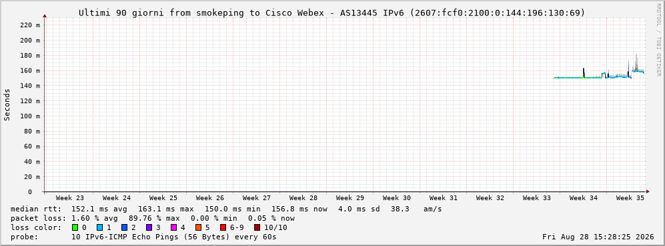Click the blue loss color 2 swatch
This screenshot has height=246, width=665.
point(124,227)
